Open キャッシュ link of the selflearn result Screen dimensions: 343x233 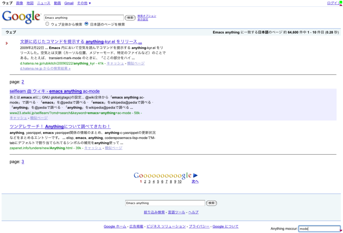18,118
